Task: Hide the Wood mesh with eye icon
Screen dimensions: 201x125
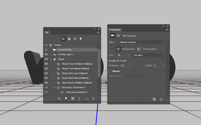Action: pyautogui.click(x=46, y=59)
